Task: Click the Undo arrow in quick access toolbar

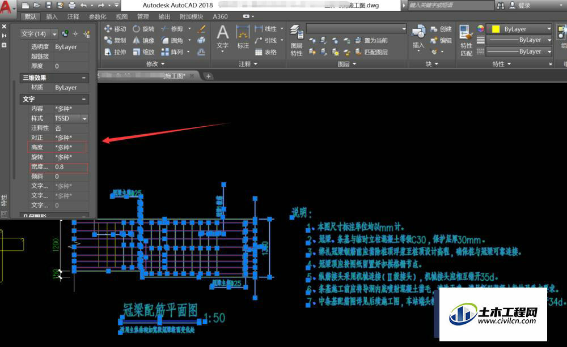Action: point(83,5)
